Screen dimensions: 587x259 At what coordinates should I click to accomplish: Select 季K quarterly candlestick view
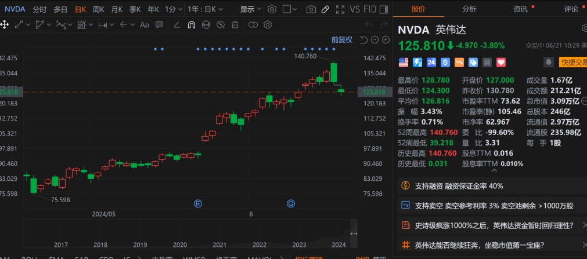click(x=135, y=9)
